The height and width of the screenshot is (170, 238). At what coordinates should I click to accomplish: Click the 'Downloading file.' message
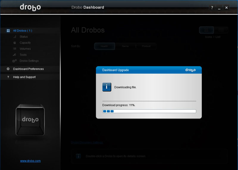tap(125, 87)
